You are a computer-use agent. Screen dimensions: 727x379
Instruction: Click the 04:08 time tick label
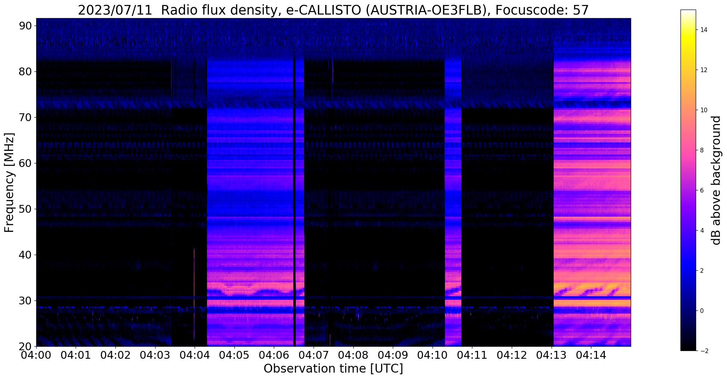point(353,354)
